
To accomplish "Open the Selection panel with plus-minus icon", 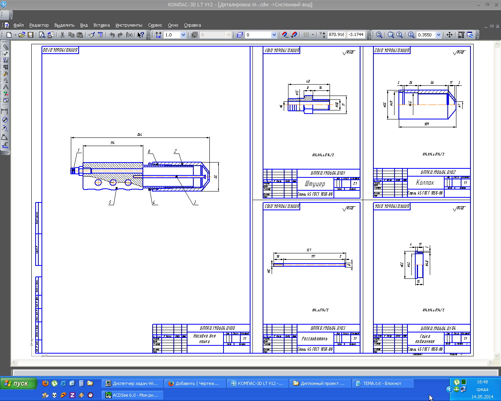I will tap(5, 94).
